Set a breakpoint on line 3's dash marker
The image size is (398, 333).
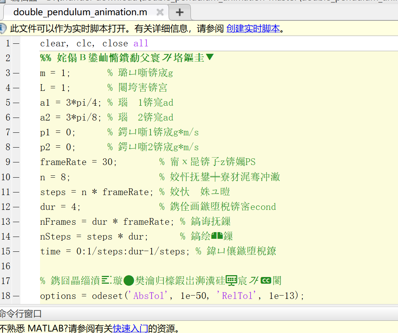tap(16, 73)
